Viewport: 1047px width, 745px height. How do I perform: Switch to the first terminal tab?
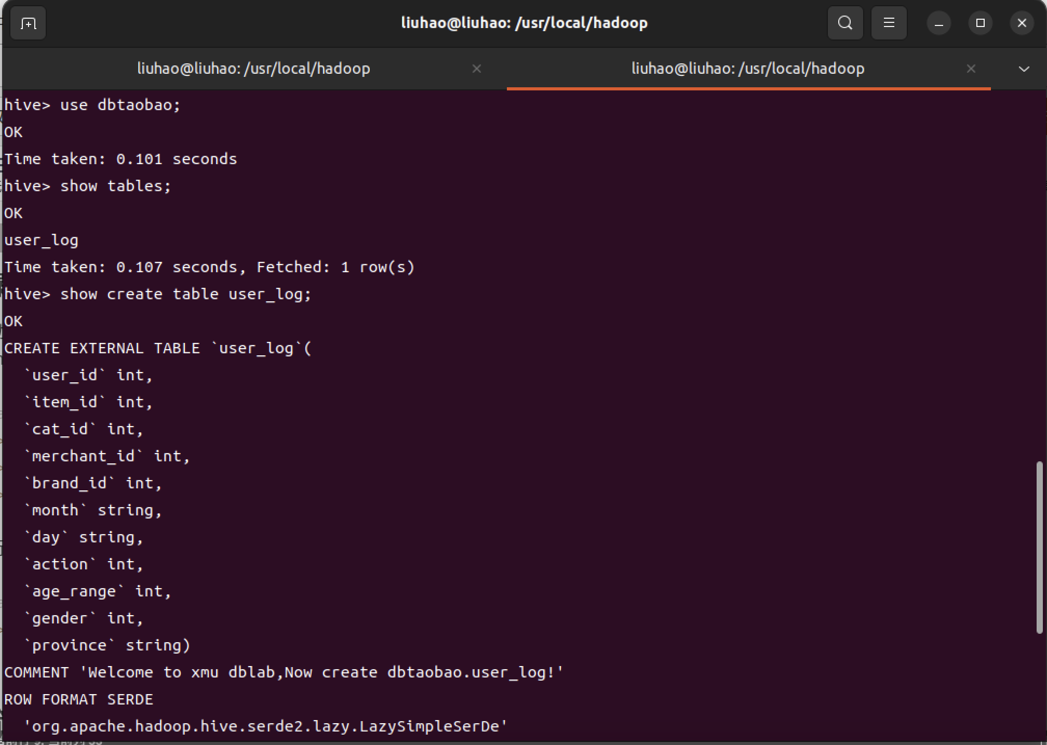click(254, 69)
